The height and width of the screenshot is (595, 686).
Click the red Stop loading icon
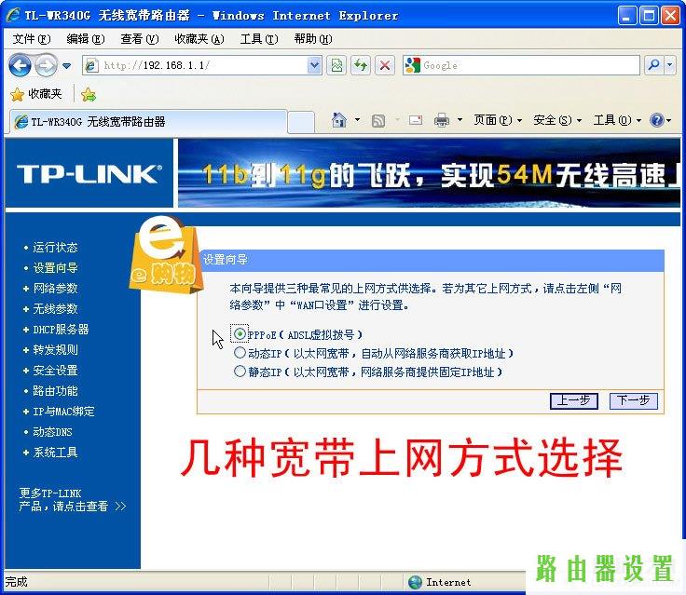tap(385, 65)
